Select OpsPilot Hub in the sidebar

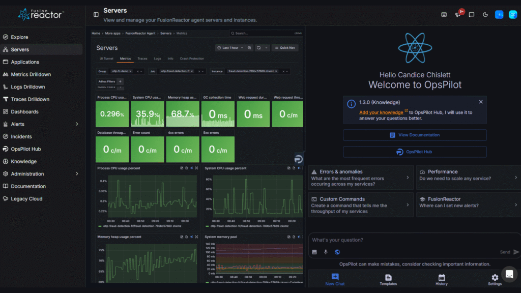click(x=29, y=149)
